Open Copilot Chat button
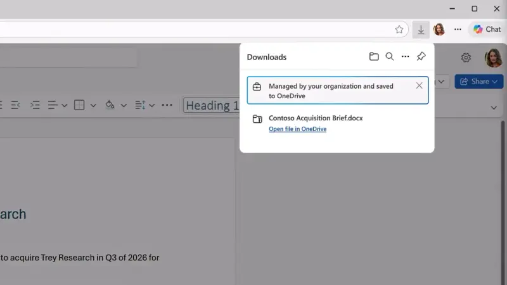Screen dimensions: 507x285 point(487,29)
